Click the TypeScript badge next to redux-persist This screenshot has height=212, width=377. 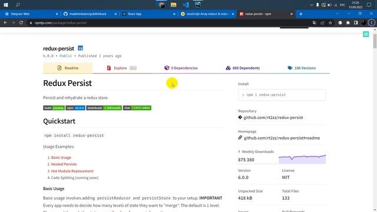(x=80, y=48)
